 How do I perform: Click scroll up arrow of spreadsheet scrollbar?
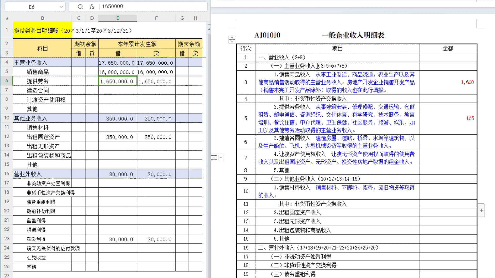click(x=209, y=29)
